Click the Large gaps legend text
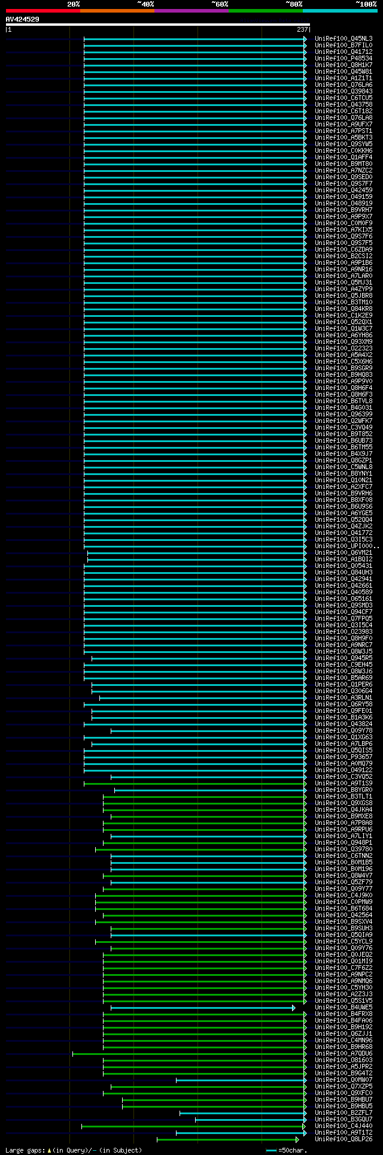Screen dimensions: 383x1155 (x=74, y=1150)
